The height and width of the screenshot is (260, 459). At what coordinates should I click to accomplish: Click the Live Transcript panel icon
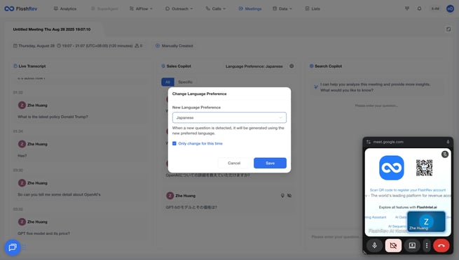pyautogui.click(x=15, y=66)
